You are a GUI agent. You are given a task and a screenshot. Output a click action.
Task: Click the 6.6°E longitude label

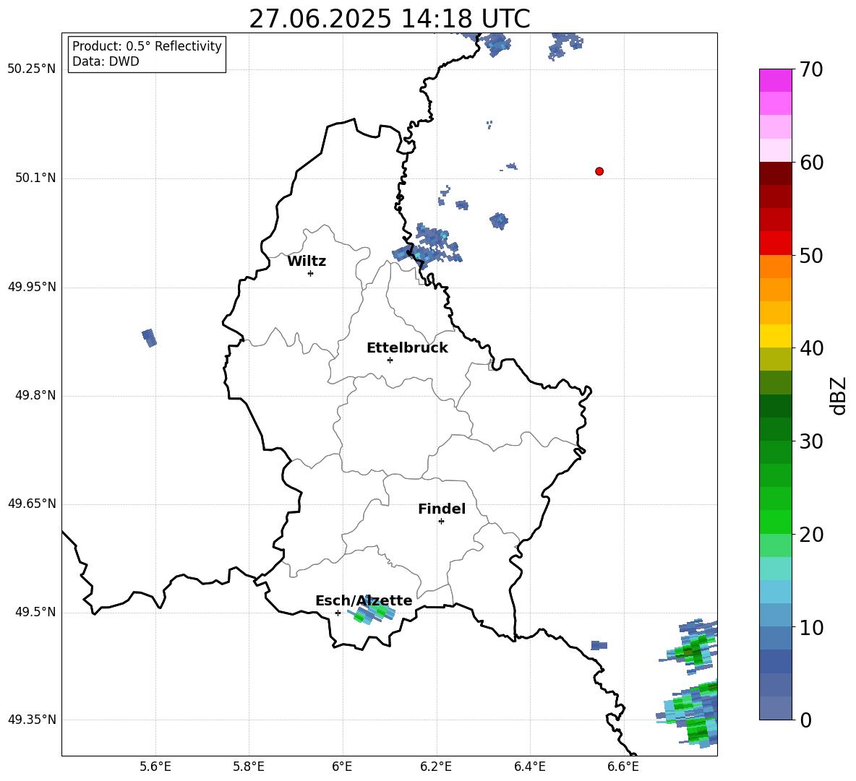pyautogui.click(x=623, y=767)
